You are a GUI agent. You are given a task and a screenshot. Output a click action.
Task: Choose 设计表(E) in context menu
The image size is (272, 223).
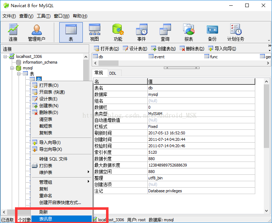tap(62, 99)
